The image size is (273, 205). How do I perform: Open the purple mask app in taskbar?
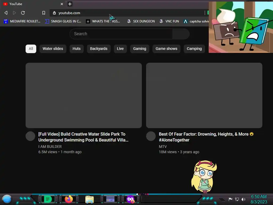[131, 199]
